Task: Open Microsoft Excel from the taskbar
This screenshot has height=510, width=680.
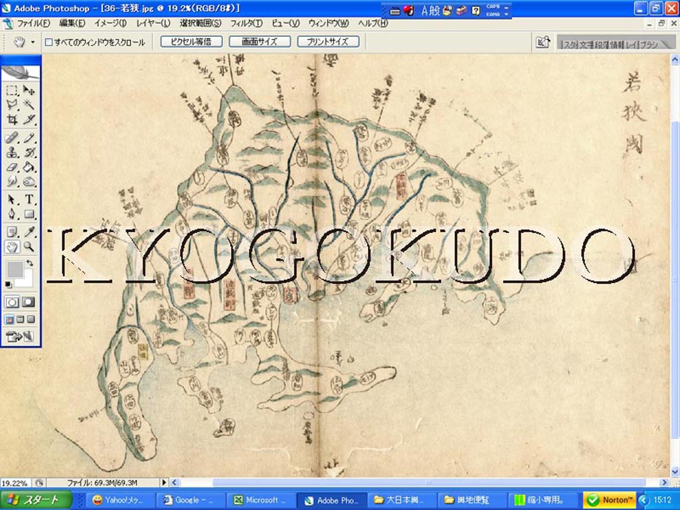Action: point(261,500)
